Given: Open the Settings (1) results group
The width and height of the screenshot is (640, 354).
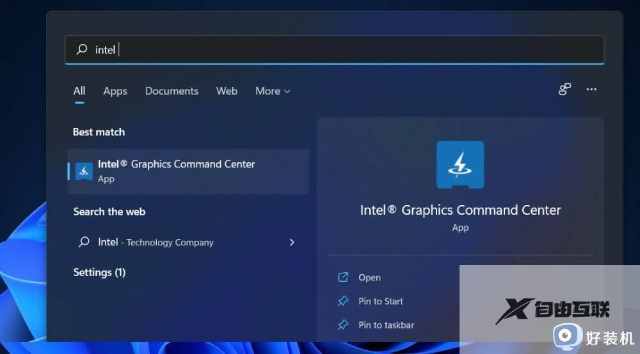Looking at the screenshot, I should (x=99, y=272).
